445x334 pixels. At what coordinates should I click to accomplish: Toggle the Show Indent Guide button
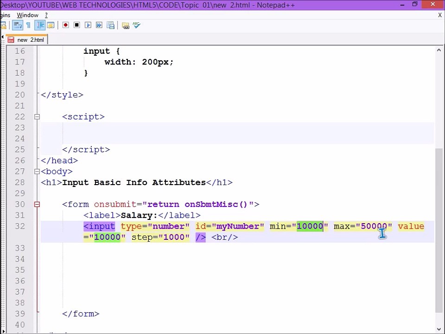click(x=40, y=25)
